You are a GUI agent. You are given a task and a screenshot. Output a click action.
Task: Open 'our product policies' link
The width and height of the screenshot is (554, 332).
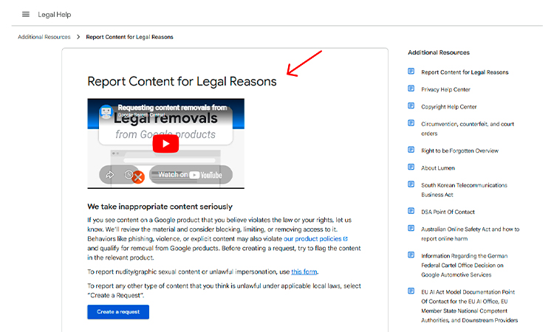pos(315,239)
